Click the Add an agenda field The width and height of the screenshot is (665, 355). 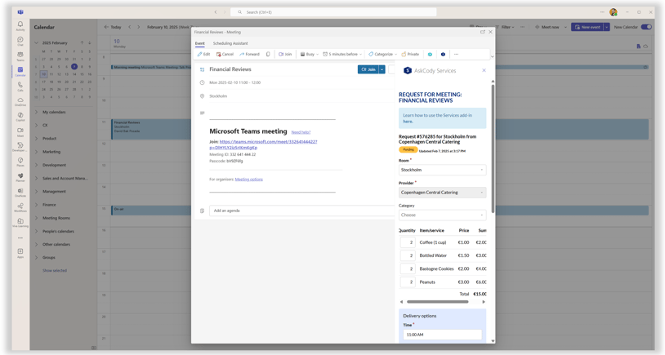pos(301,211)
